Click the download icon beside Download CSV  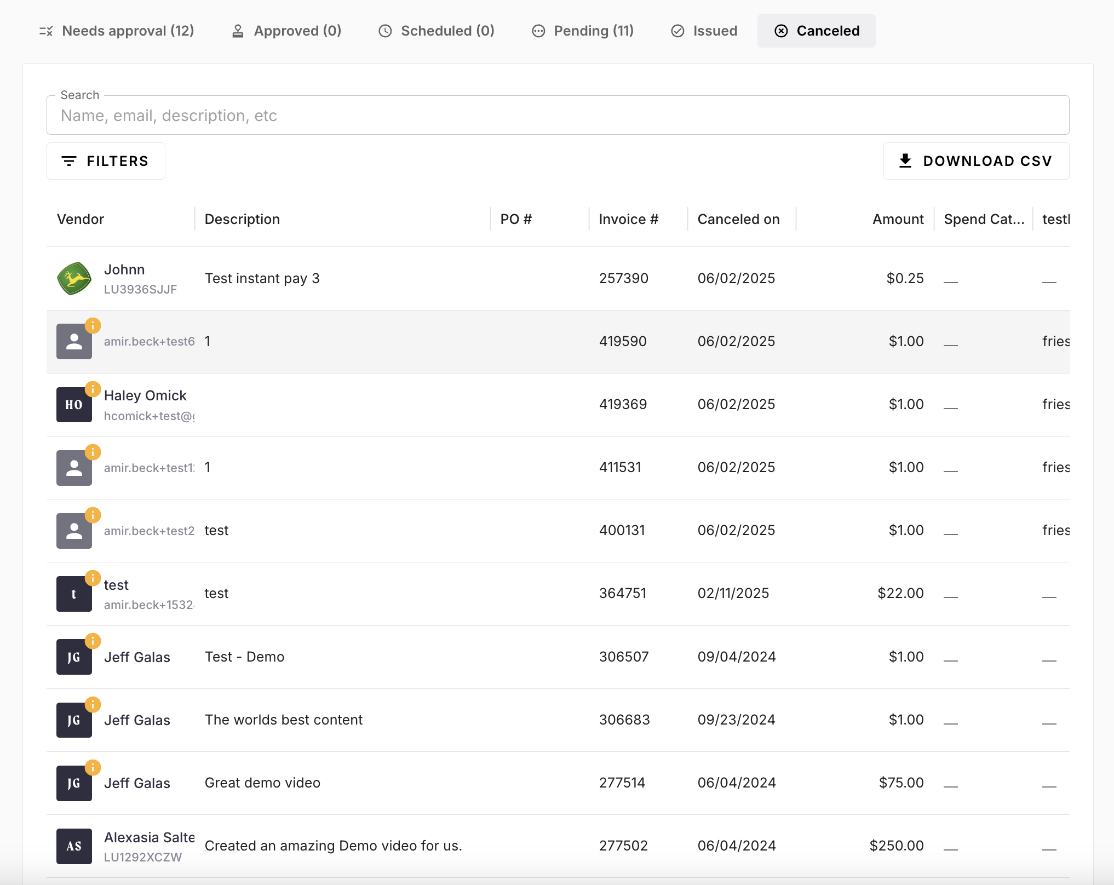[x=905, y=161]
